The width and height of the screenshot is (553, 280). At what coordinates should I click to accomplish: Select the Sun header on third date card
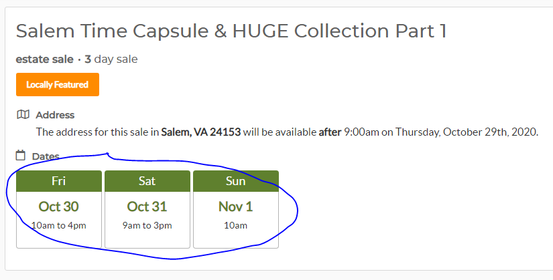(236, 181)
